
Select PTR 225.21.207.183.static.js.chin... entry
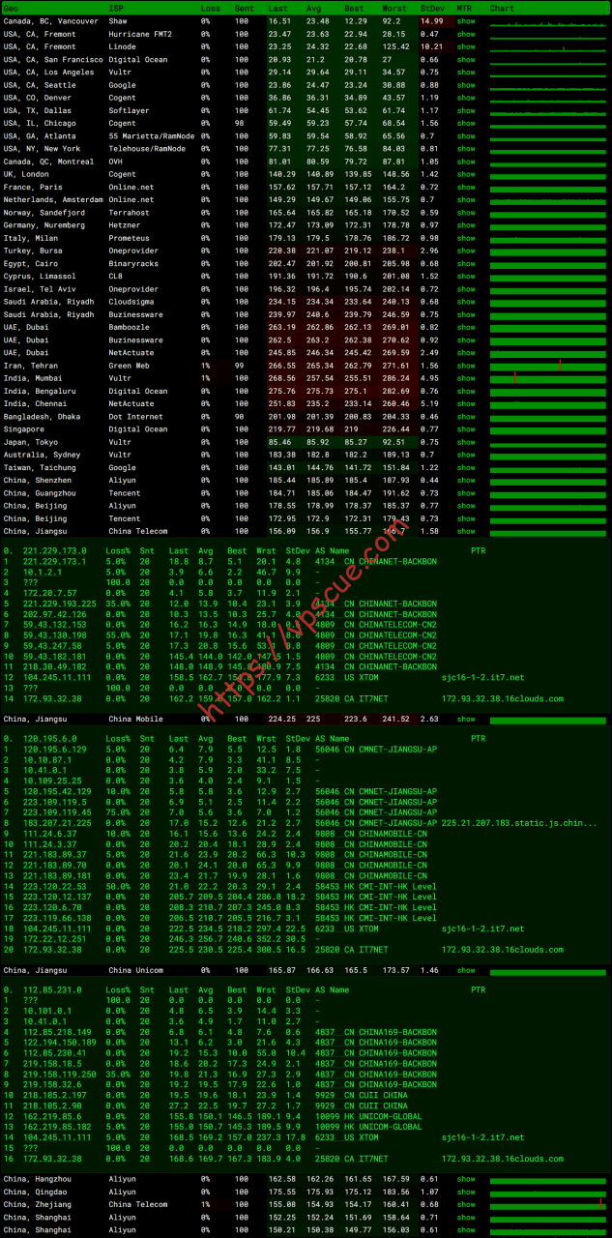pos(519,823)
